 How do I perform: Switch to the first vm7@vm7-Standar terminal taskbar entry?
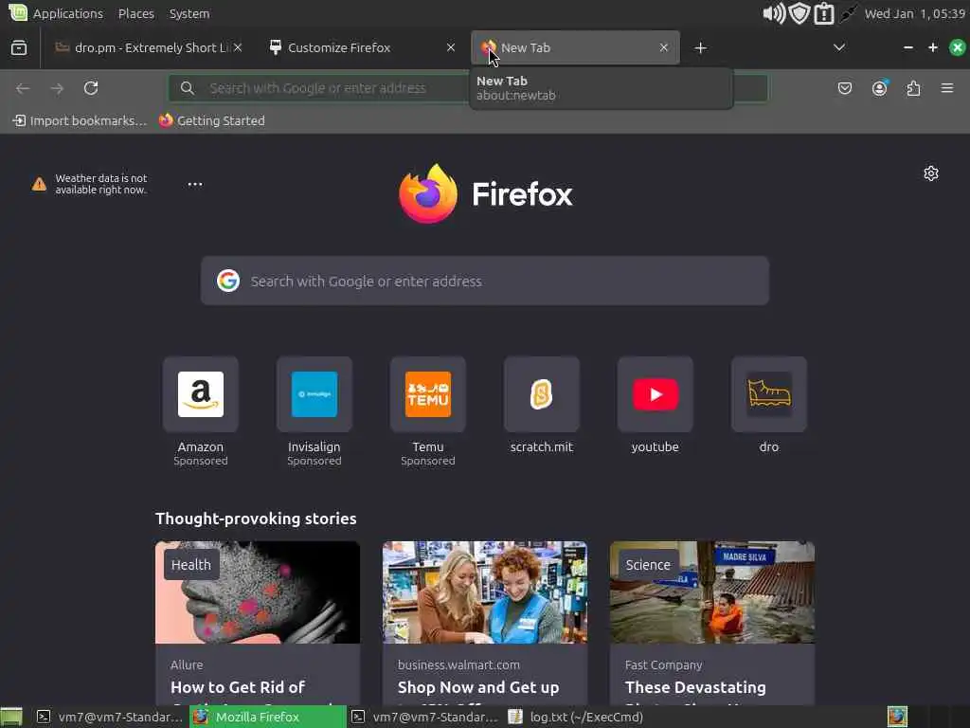pyautogui.click(x=109, y=717)
